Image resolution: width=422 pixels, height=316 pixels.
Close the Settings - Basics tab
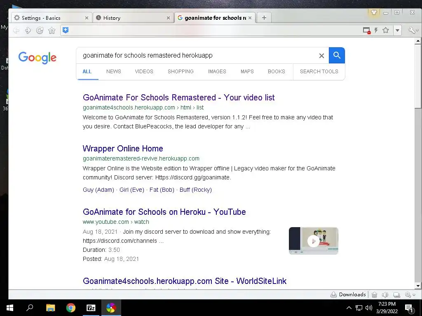(87, 18)
